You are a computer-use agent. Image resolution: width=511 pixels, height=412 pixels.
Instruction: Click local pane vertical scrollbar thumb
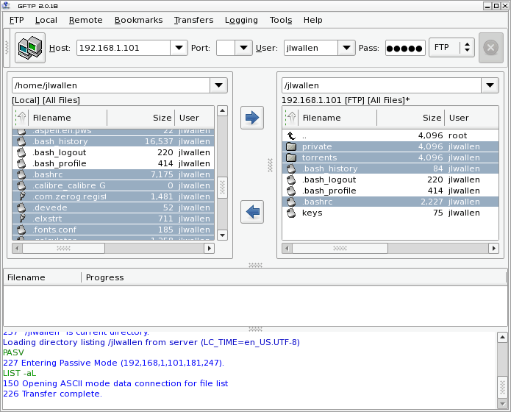pyautogui.click(x=222, y=188)
